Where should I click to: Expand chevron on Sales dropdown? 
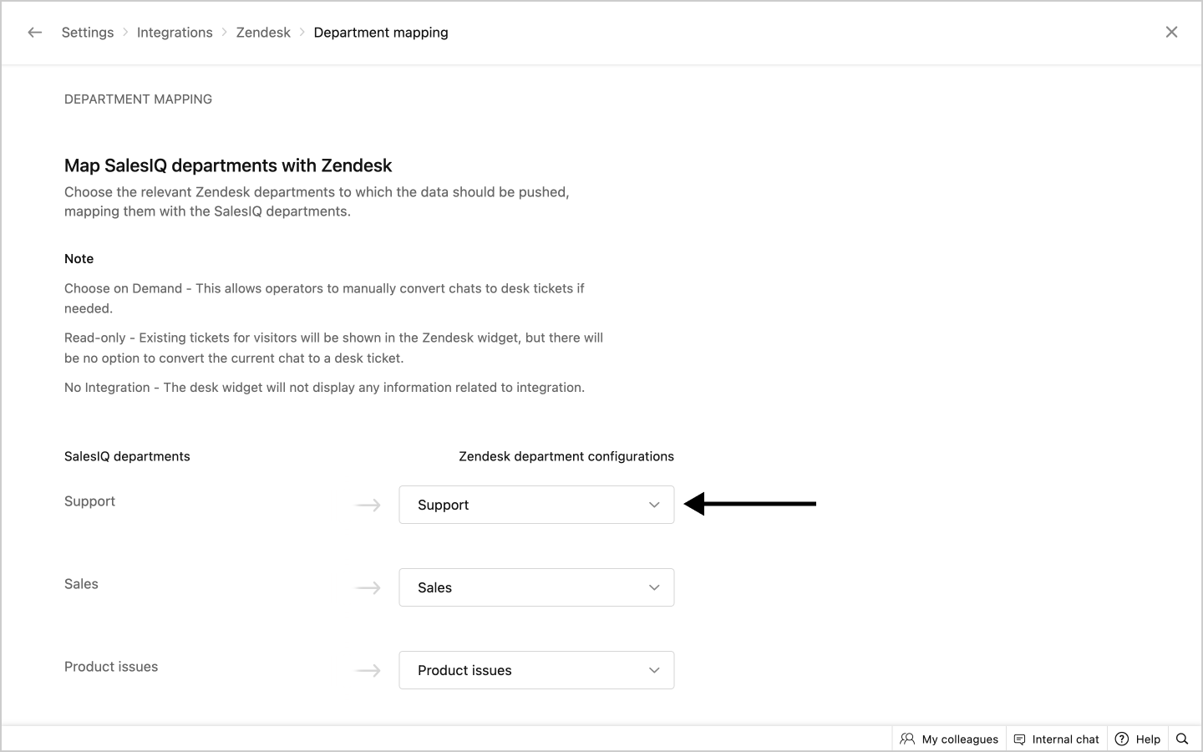point(654,587)
